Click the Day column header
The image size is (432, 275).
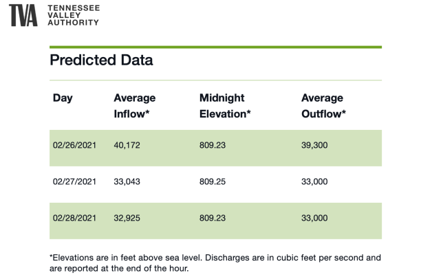coord(63,98)
